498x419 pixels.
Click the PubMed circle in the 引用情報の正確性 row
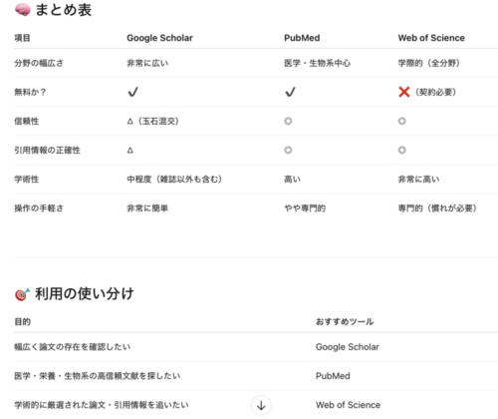coord(288,150)
